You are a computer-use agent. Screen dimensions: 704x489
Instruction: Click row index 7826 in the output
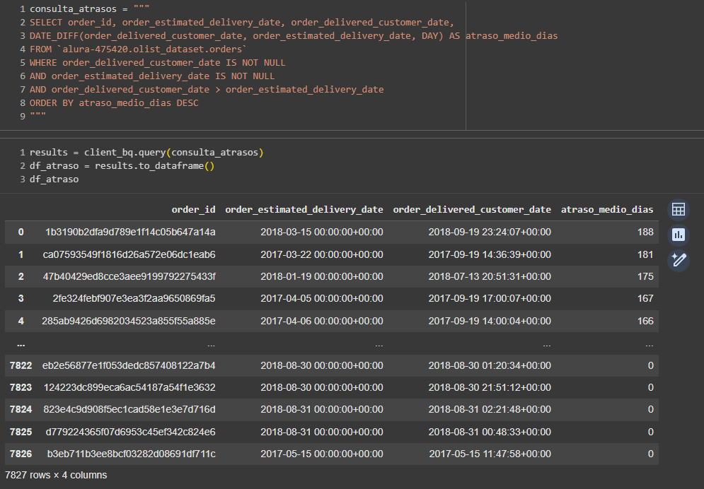[x=21, y=454]
